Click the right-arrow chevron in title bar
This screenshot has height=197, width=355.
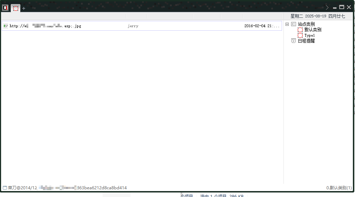[x=327, y=7]
